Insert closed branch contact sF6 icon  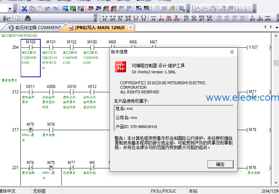[x=128, y=18]
